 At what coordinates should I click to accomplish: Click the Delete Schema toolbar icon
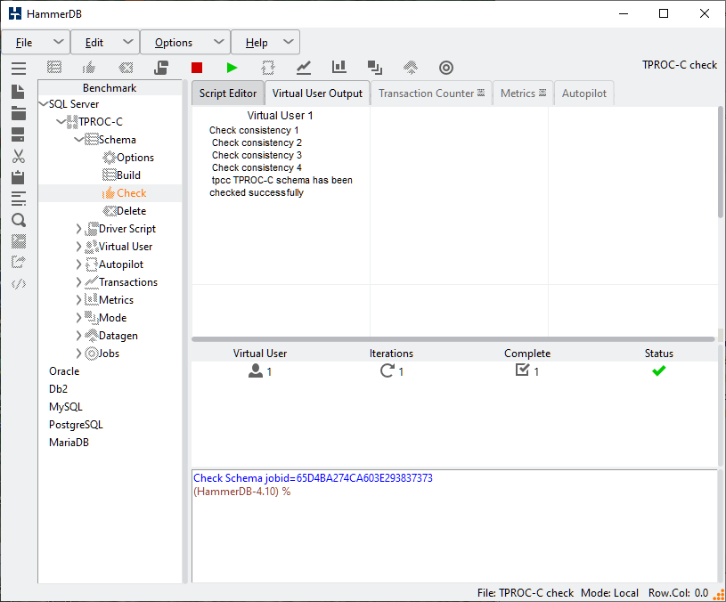[126, 68]
